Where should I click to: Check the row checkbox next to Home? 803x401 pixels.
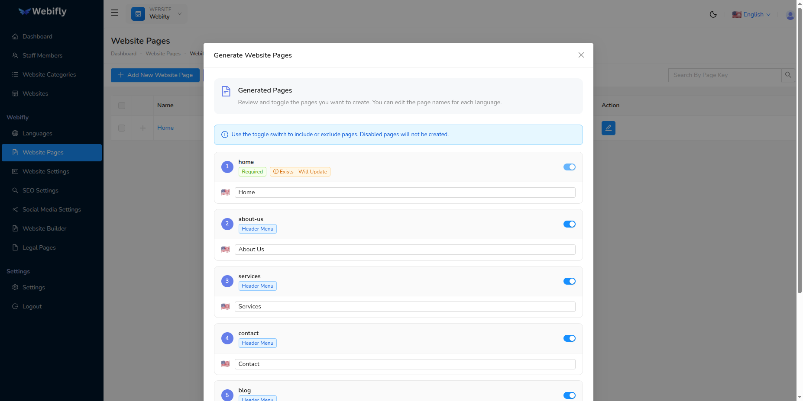coord(121,128)
